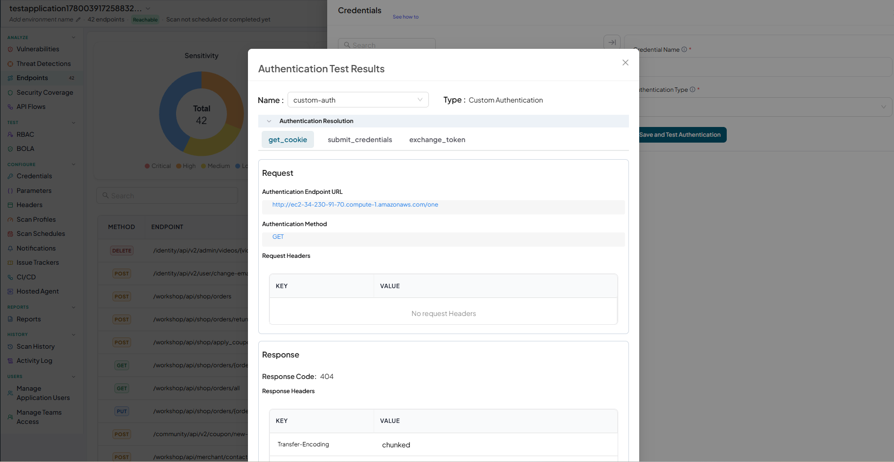The height and width of the screenshot is (462, 894).
Task: Click the Scan Profiles sidebar icon
Action: pos(10,220)
